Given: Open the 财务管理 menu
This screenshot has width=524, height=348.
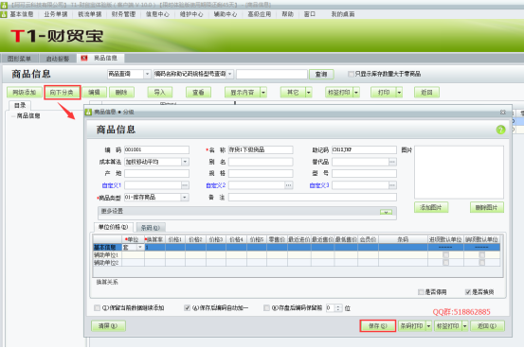Looking at the screenshot, I should (x=123, y=14).
